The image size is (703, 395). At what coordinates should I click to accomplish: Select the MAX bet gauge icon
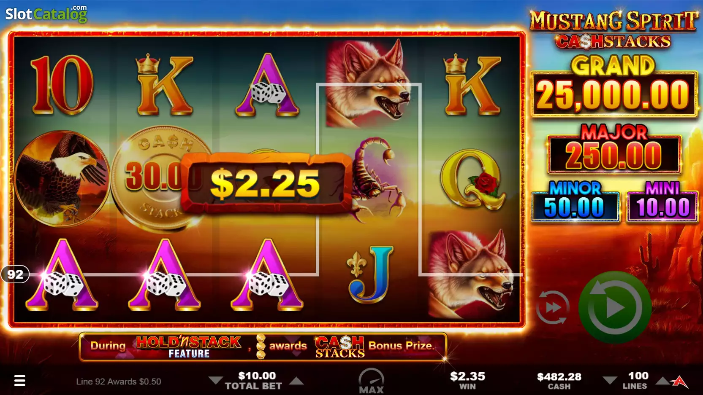coord(371,381)
